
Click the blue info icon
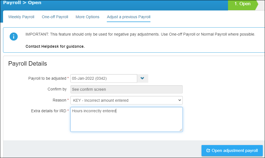[x=14, y=36]
